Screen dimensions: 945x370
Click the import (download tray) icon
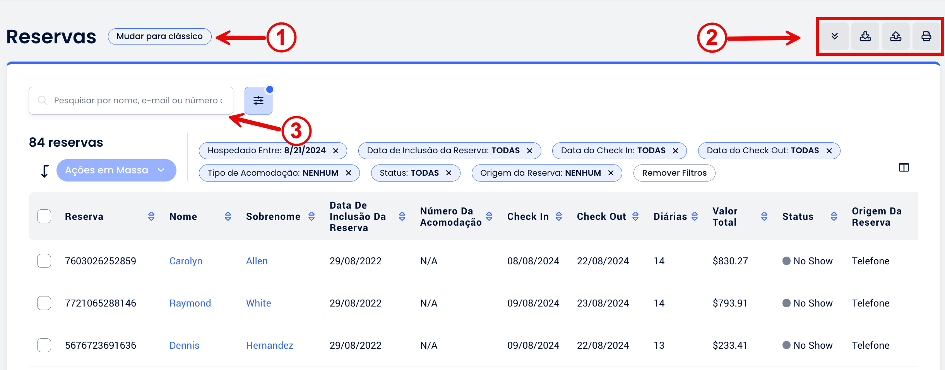pyautogui.click(x=865, y=36)
